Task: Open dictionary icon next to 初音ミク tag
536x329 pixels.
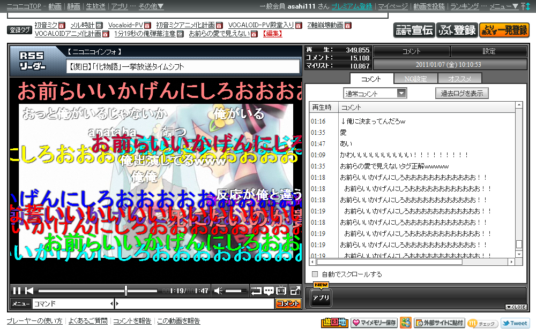Action: pyautogui.click(x=62, y=25)
